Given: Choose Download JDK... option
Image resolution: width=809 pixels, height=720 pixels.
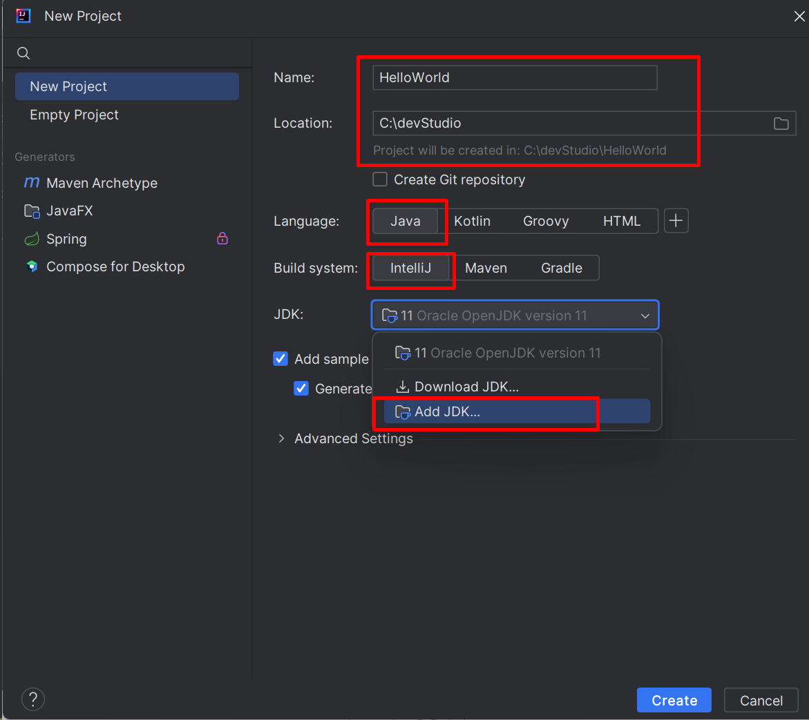Looking at the screenshot, I should tap(517, 387).
